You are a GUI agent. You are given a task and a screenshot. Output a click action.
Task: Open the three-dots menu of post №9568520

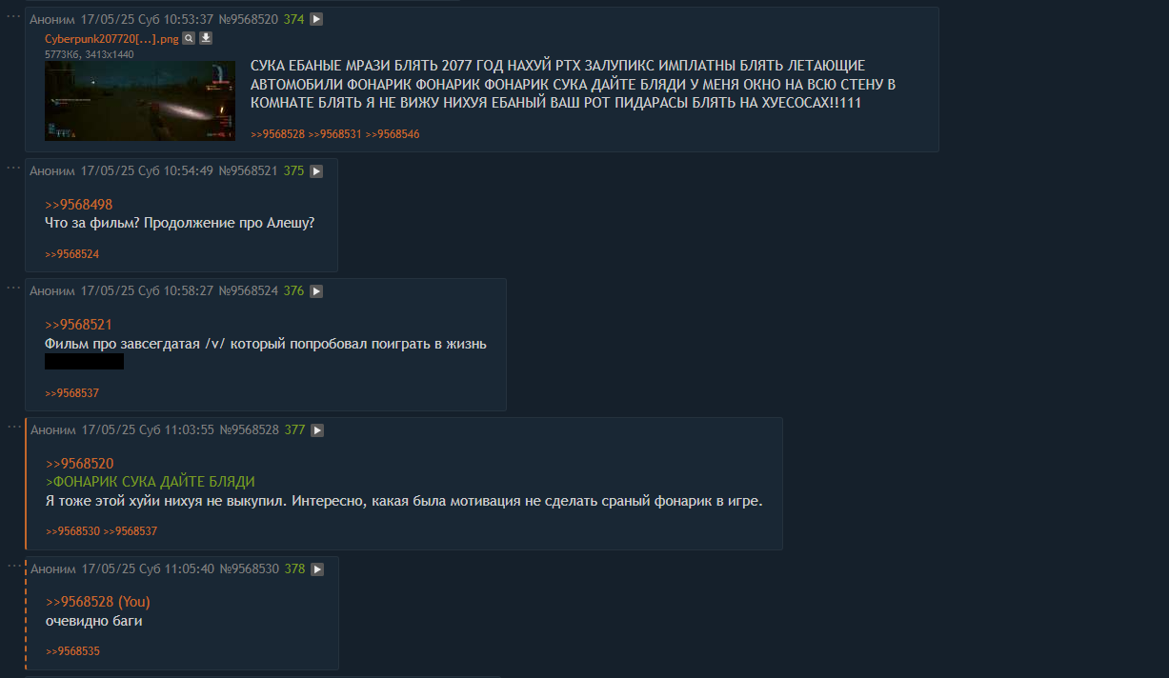click(13, 16)
